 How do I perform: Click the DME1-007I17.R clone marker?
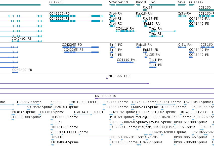(107, 78)
